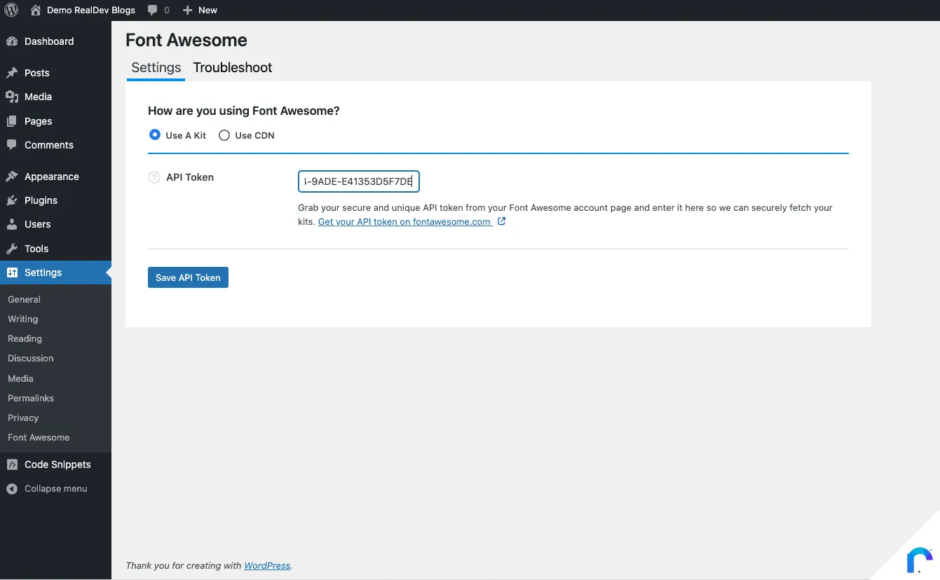Click the plus icon next to New
The width and height of the screenshot is (940, 580).
[x=187, y=11]
